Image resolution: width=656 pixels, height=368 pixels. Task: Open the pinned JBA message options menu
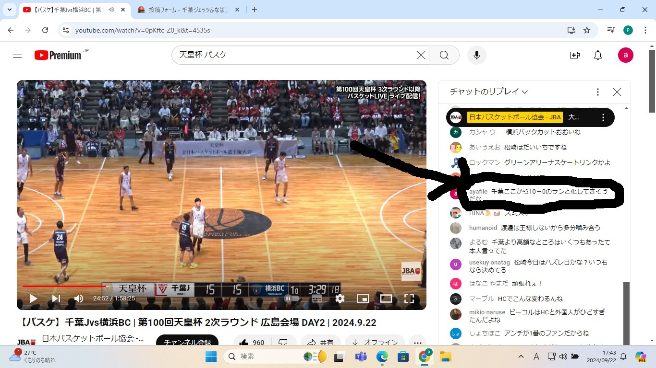(x=603, y=117)
